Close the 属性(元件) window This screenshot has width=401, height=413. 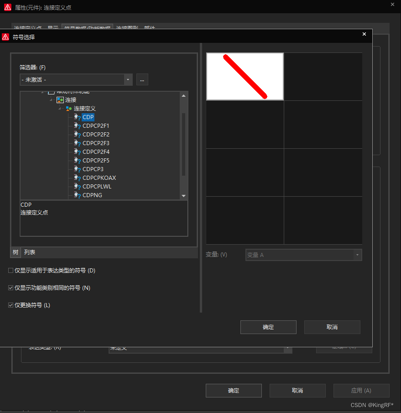392,4
